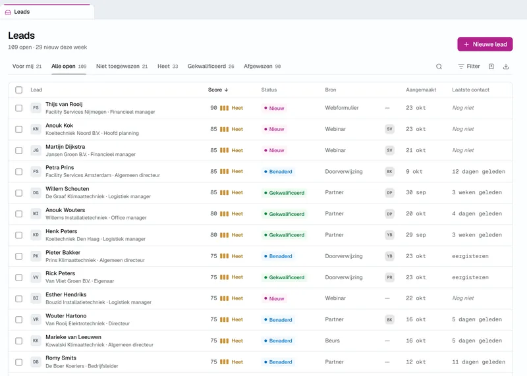Image resolution: width=527 pixels, height=376 pixels.
Task: Open the Gekwalificeerd tab
Action: tap(211, 67)
